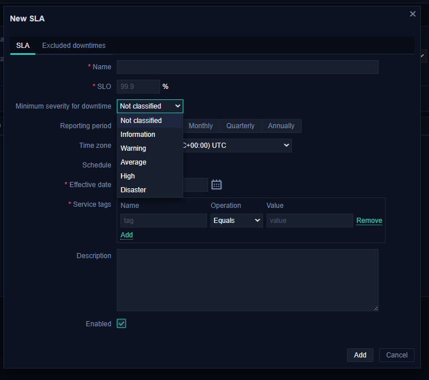
Task: Close the New SLA dialog
Action: [x=412, y=14]
